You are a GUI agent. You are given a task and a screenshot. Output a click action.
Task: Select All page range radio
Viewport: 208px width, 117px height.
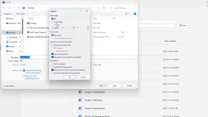pyautogui.click(x=52, y=19)
